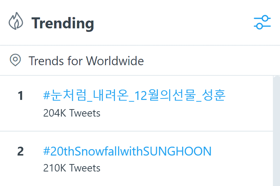
Task: Click the upper knob of the sliders icon
Action: pyautogui.click(x=265, y=18)
